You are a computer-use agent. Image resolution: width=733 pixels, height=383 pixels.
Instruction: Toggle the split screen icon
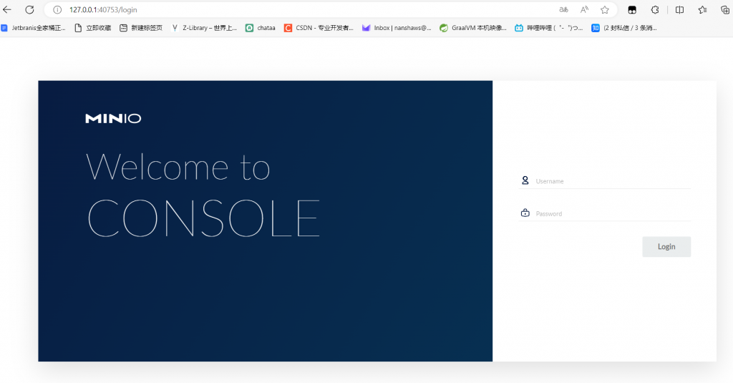(x=680, y=10)
